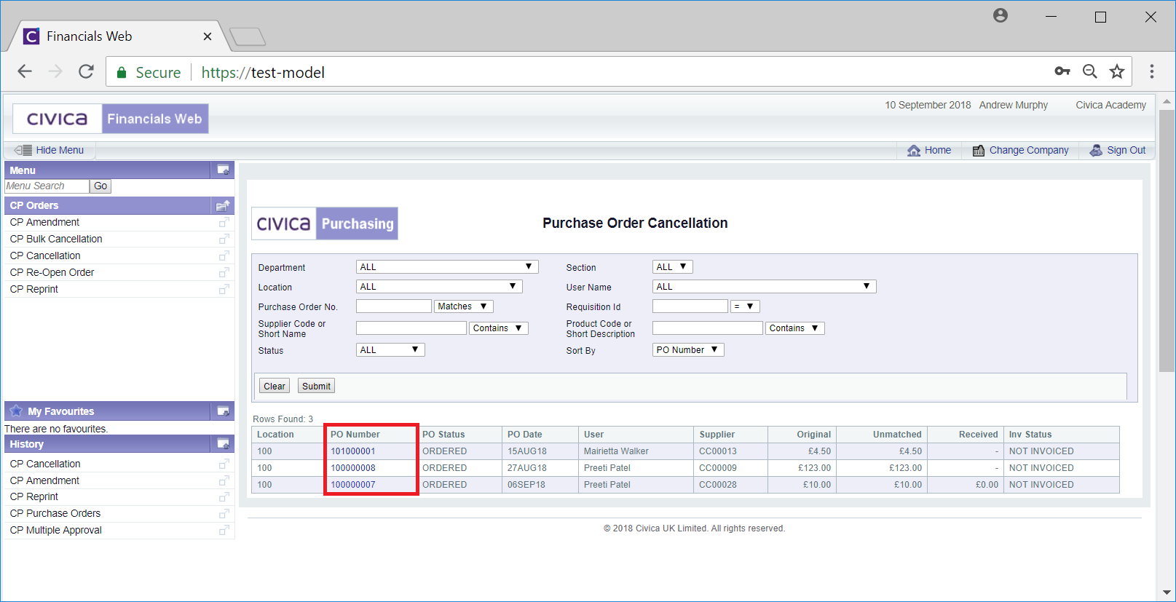
Task: Open CP Purchase Orders new window icon
Action: (x=224, y=513)
